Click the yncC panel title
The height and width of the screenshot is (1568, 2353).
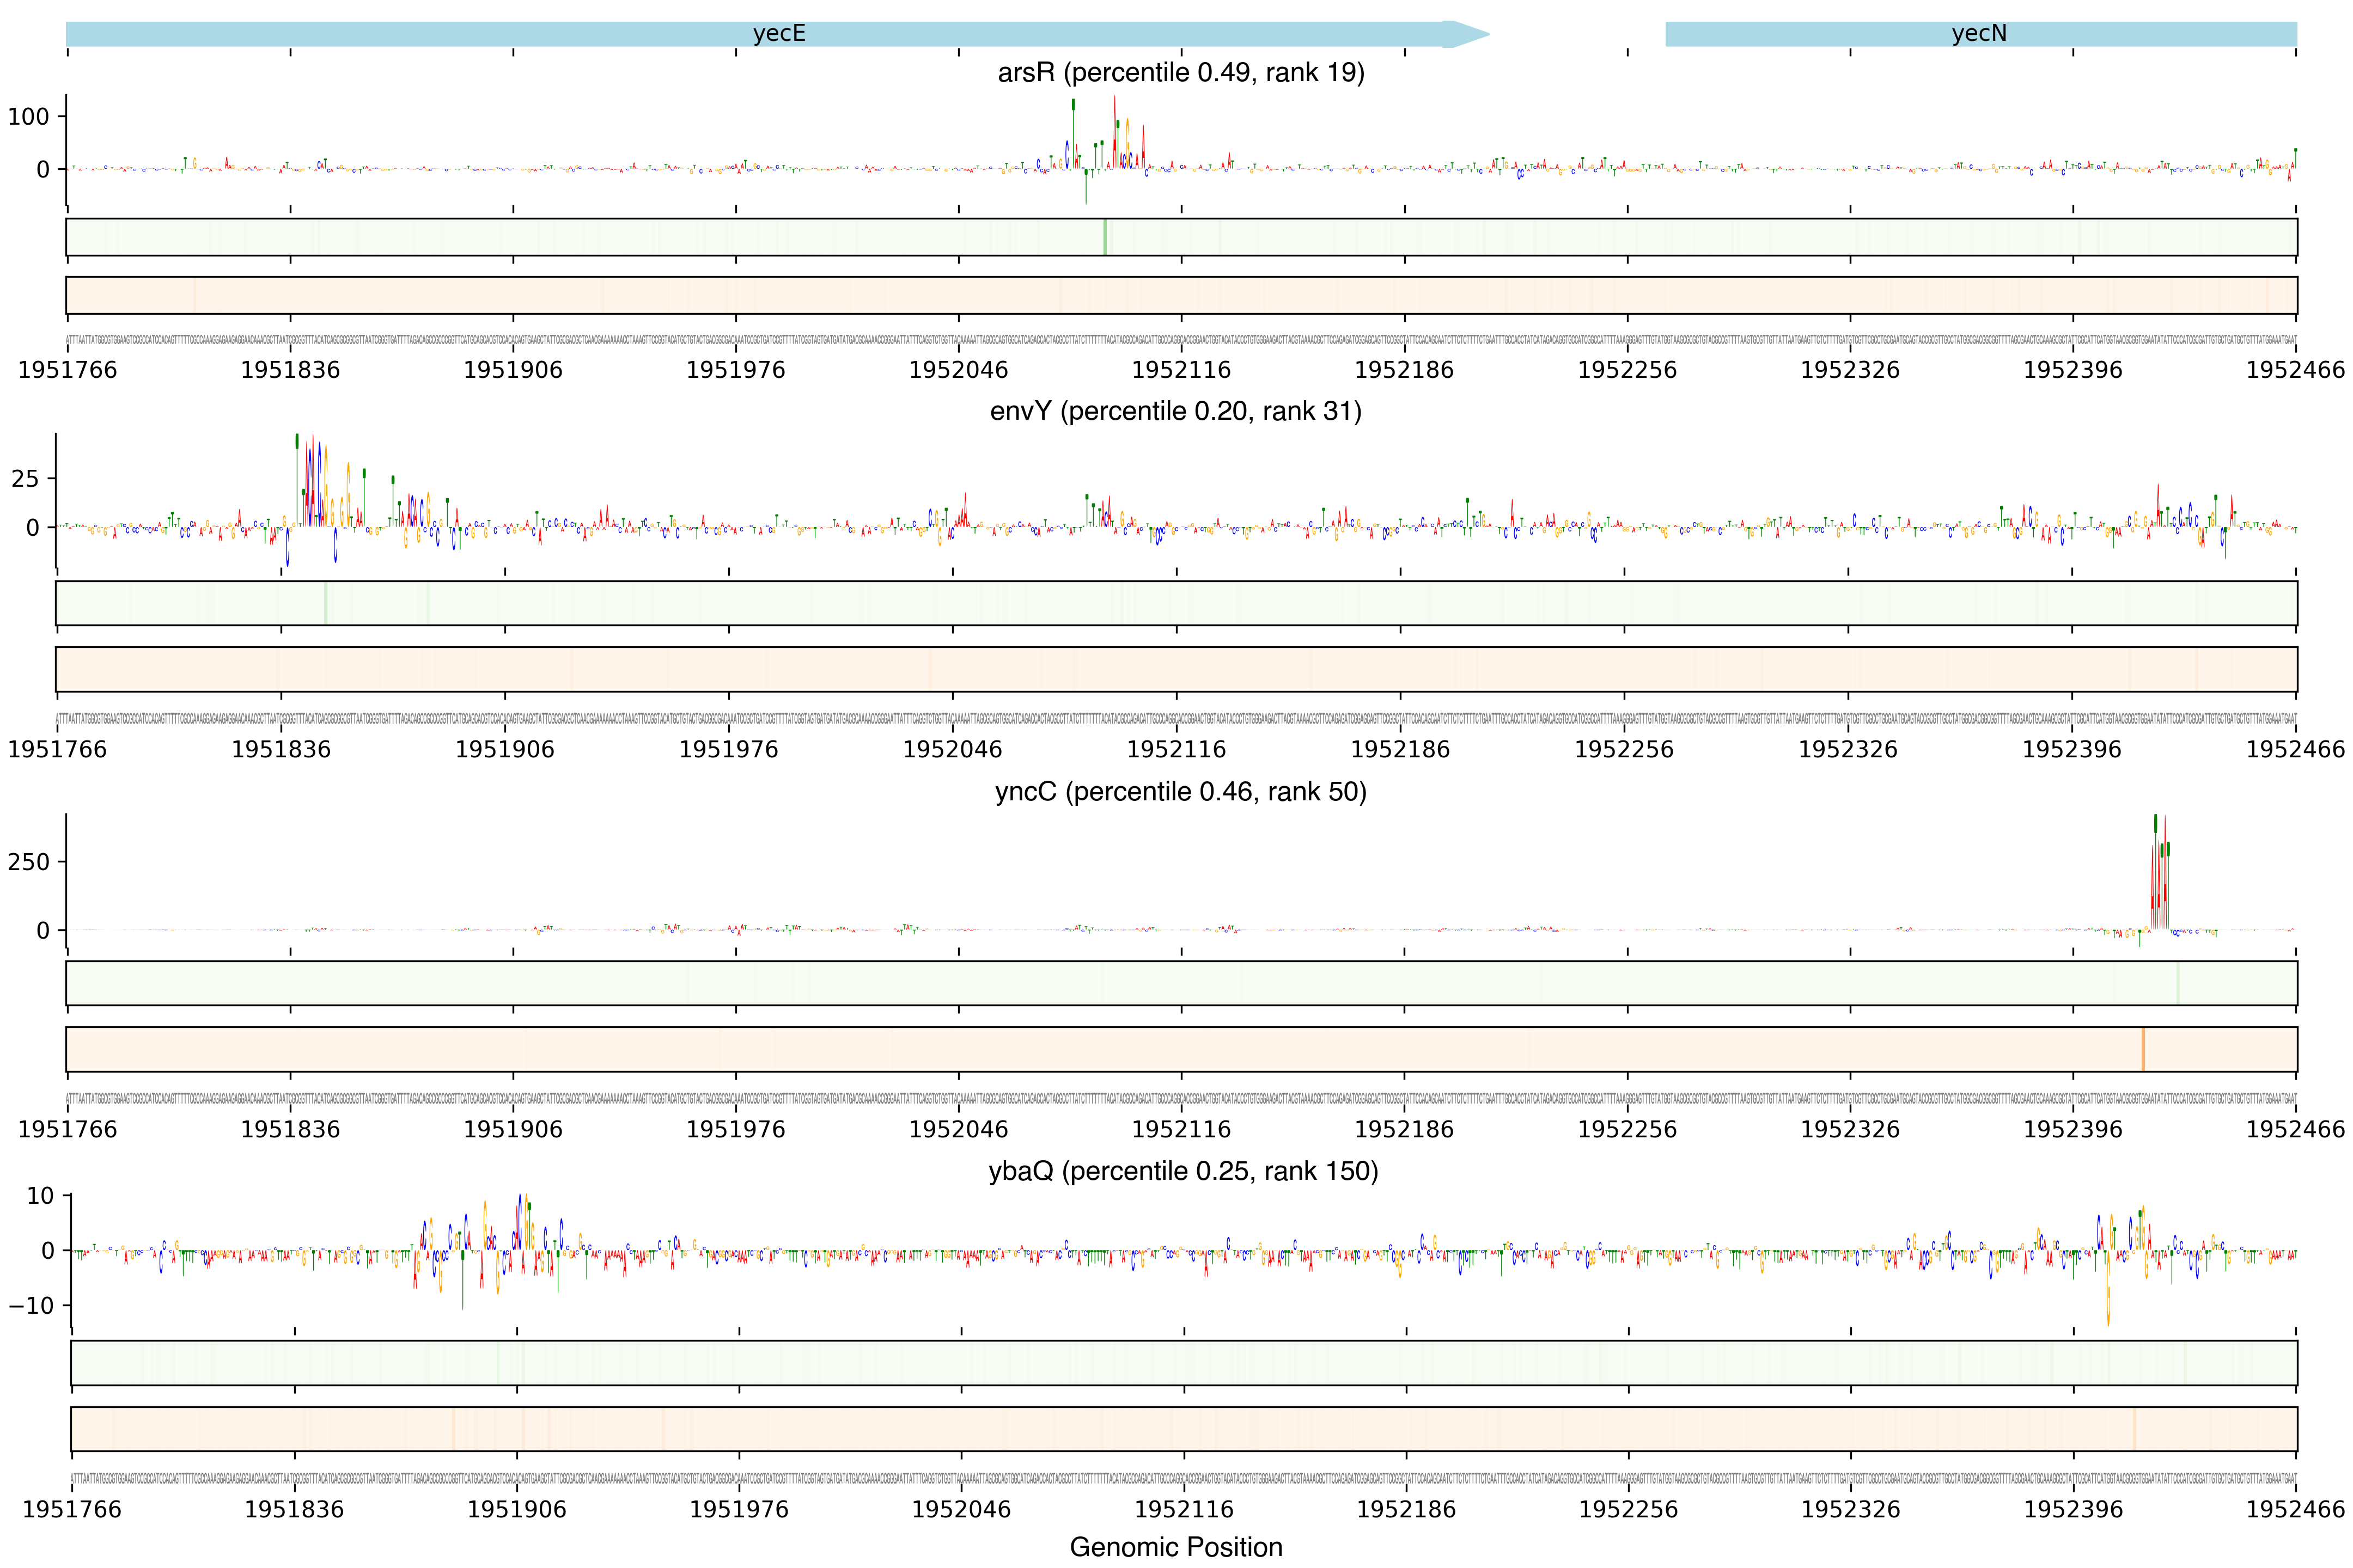1180,791
